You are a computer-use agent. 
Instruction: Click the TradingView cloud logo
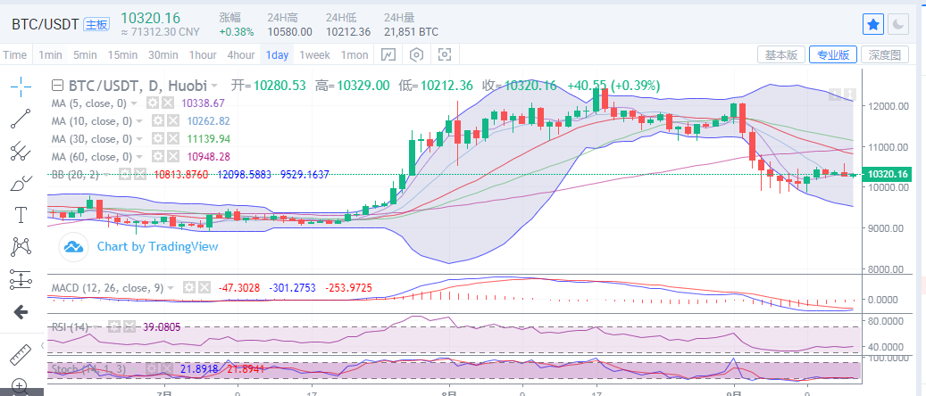tap(74, 247)
